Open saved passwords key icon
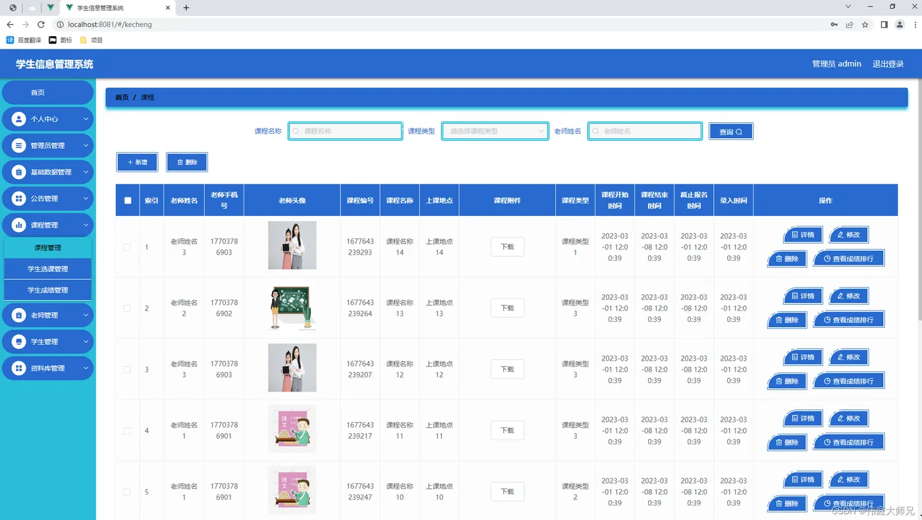The image size is (922, 520). [834, 24]
